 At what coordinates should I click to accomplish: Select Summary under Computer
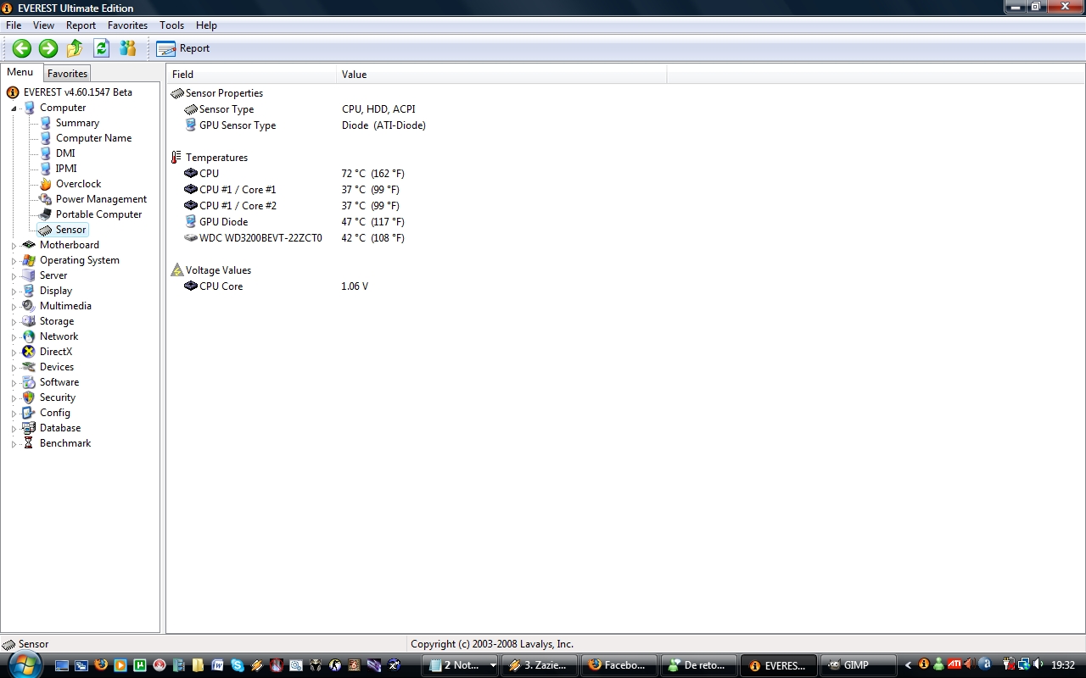77,123
